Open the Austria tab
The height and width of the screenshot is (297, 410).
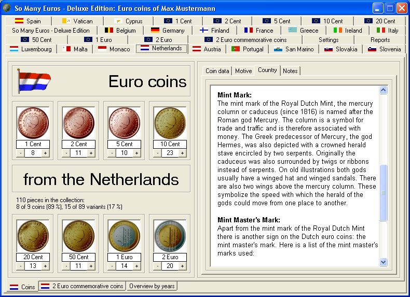207,49
